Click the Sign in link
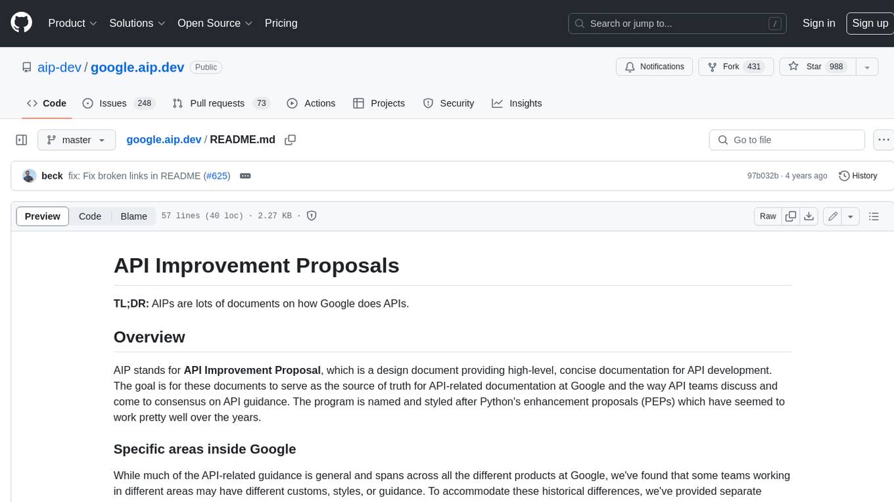894x502 pixels. click(x=818, y=23)
